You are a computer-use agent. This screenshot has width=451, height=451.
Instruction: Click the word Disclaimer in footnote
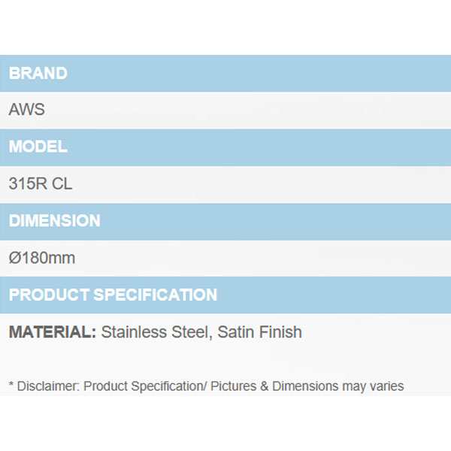(48, 386)
